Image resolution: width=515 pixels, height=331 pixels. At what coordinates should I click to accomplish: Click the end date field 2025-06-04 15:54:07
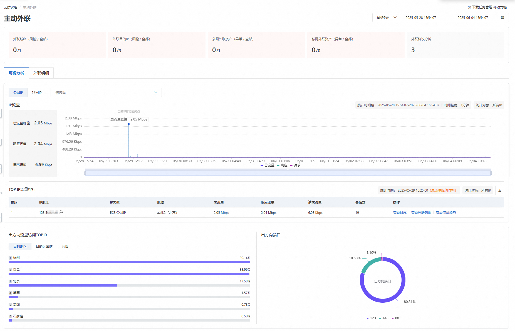click(x=473, y=17)
